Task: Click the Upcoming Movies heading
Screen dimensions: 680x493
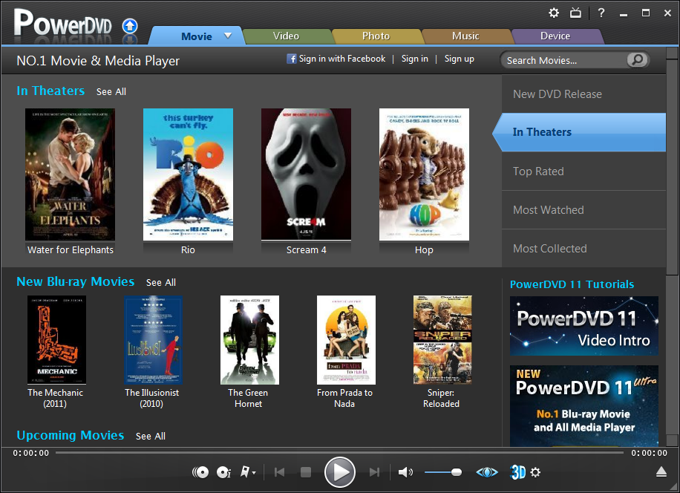Action: point(71,435)
